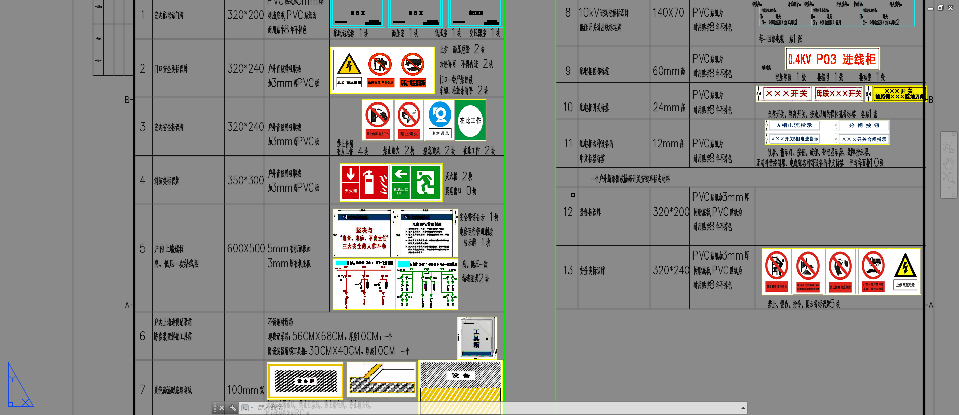Select green low-voltage single-line diagram thumbnail

click(x=427, y=284)
